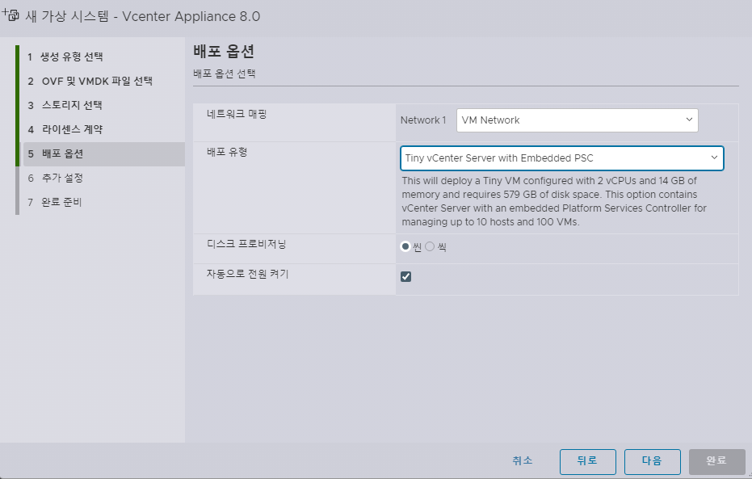The width and height of the screenshot is (752, 479).
Task: Click the Network 1 label text
Action: [423, 120]
